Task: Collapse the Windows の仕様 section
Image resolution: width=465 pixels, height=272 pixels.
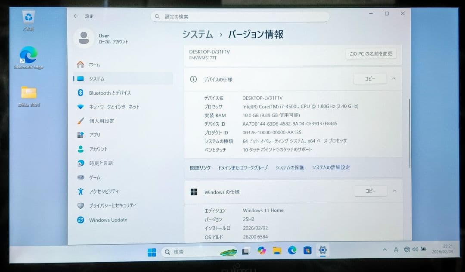Action: 394,191
